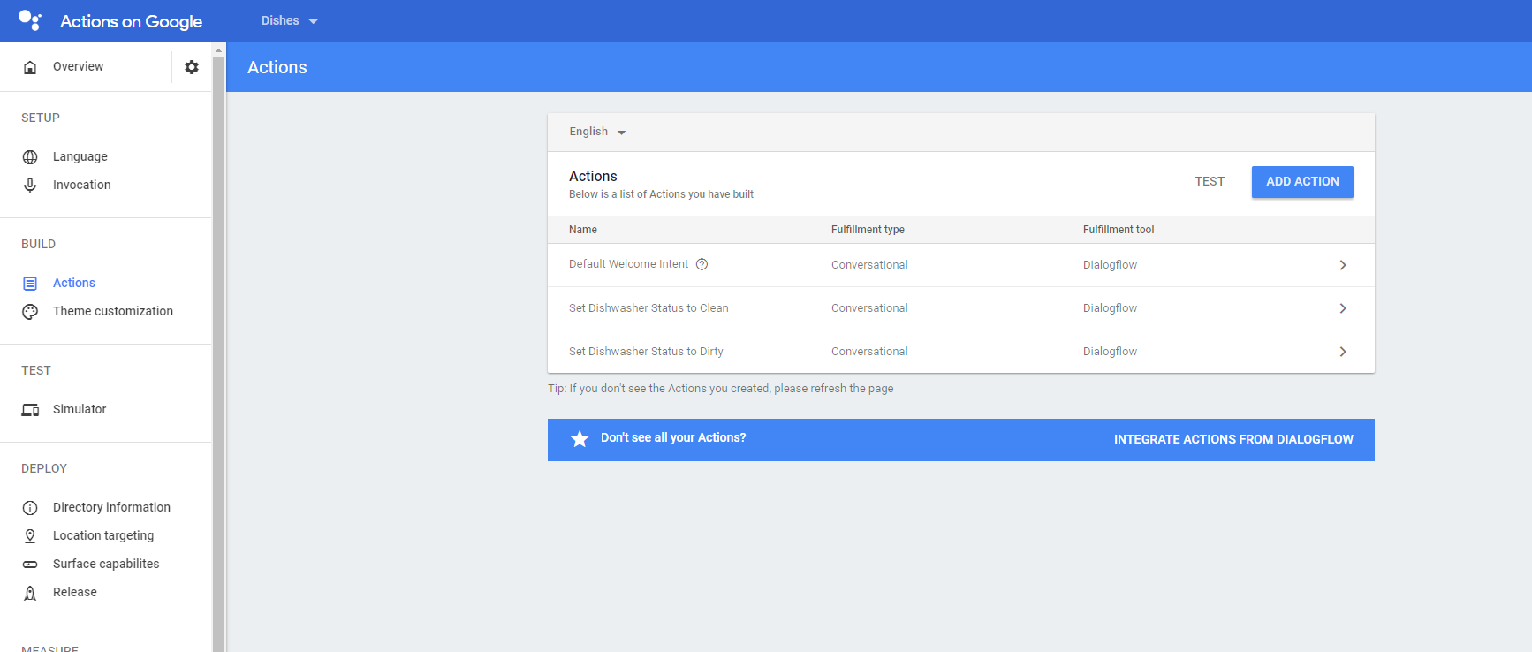Open the Invocation setup page
The image size is (1532, 652).
tap(82, 185)
